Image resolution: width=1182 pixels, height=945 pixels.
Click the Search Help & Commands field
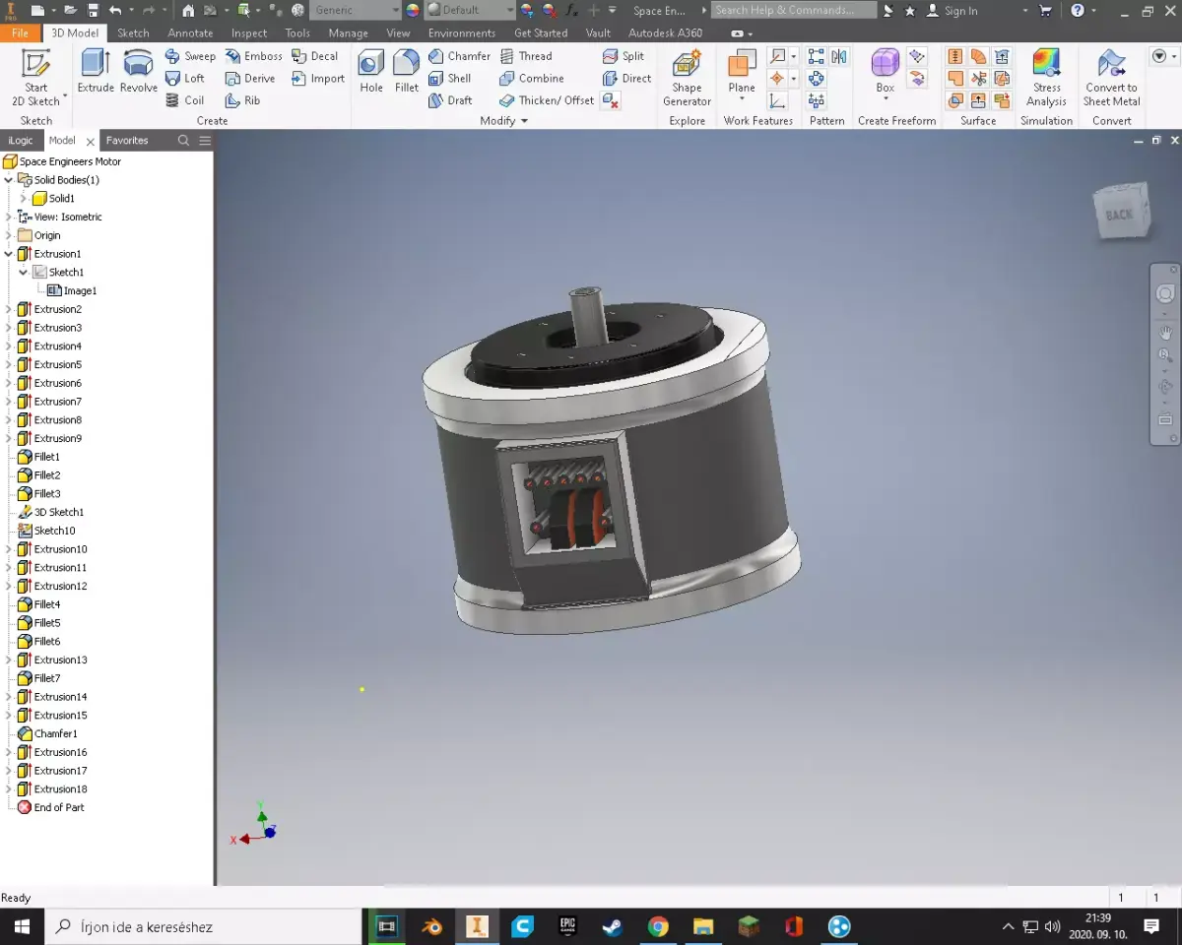(794, 10)
